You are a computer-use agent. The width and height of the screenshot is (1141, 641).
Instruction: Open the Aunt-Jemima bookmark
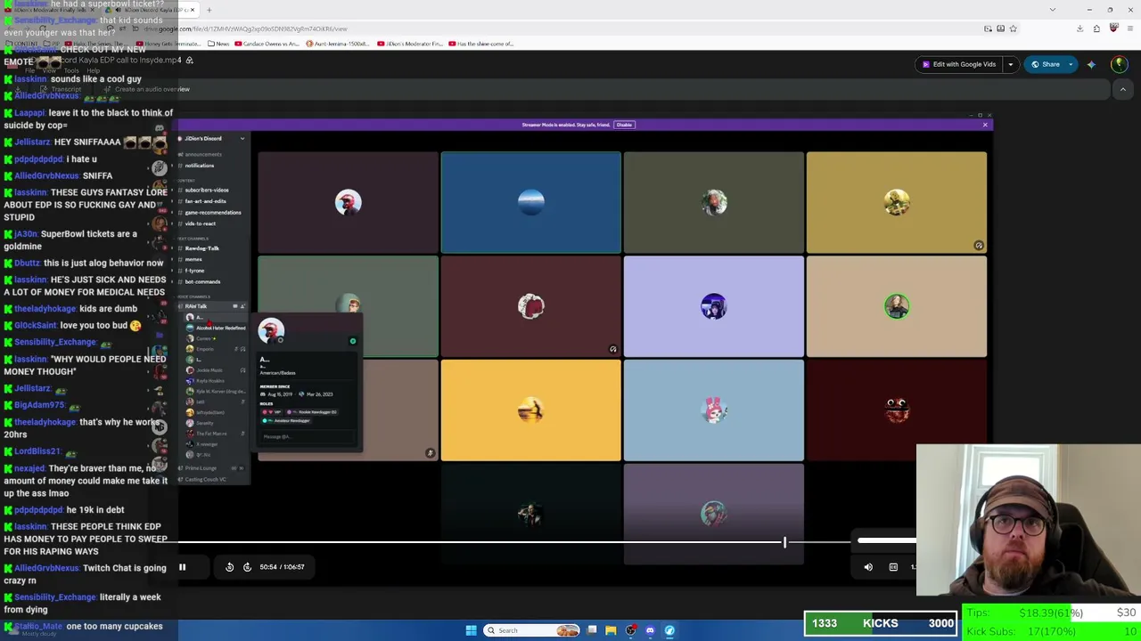[339, 44]
